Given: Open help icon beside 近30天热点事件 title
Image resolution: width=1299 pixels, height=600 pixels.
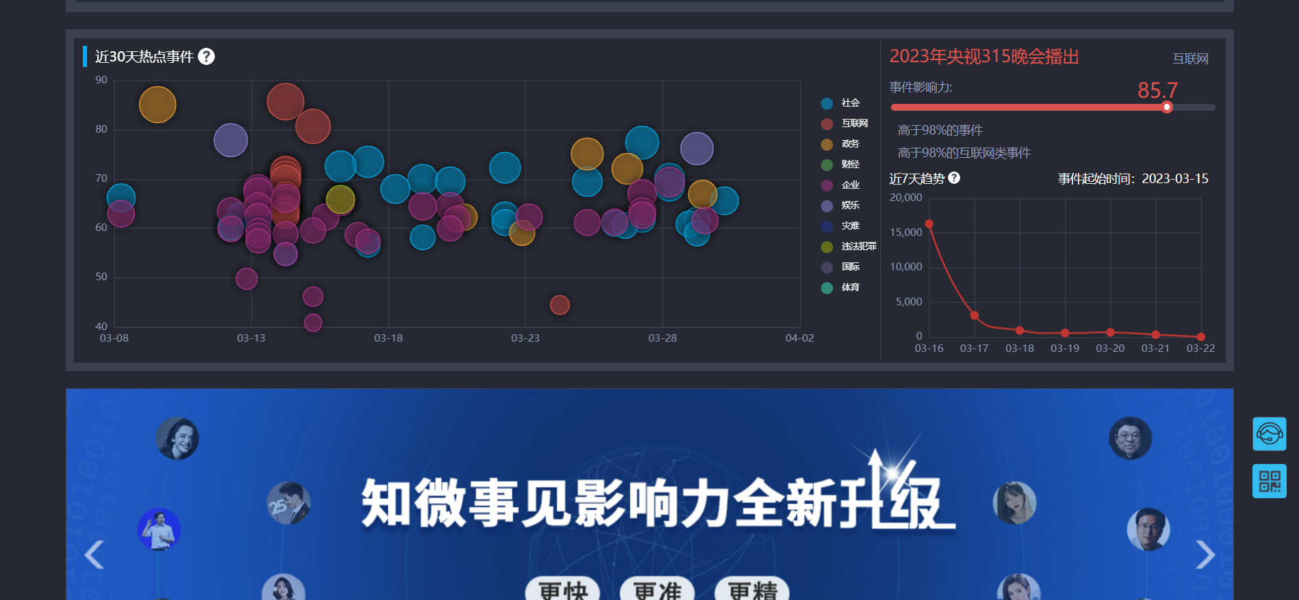Looking at the screenshot, I should coord(206,57).
